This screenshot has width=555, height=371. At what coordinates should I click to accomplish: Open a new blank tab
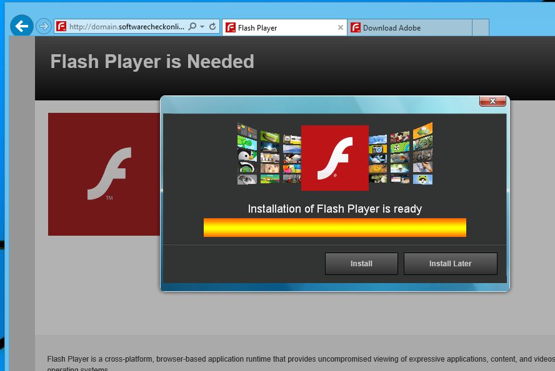[481, 27]
